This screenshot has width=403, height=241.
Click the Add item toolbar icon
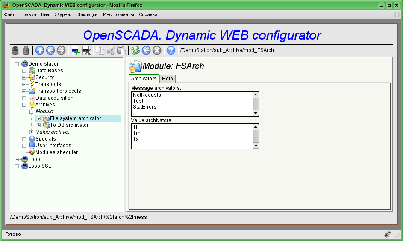[x=76, y=50]
